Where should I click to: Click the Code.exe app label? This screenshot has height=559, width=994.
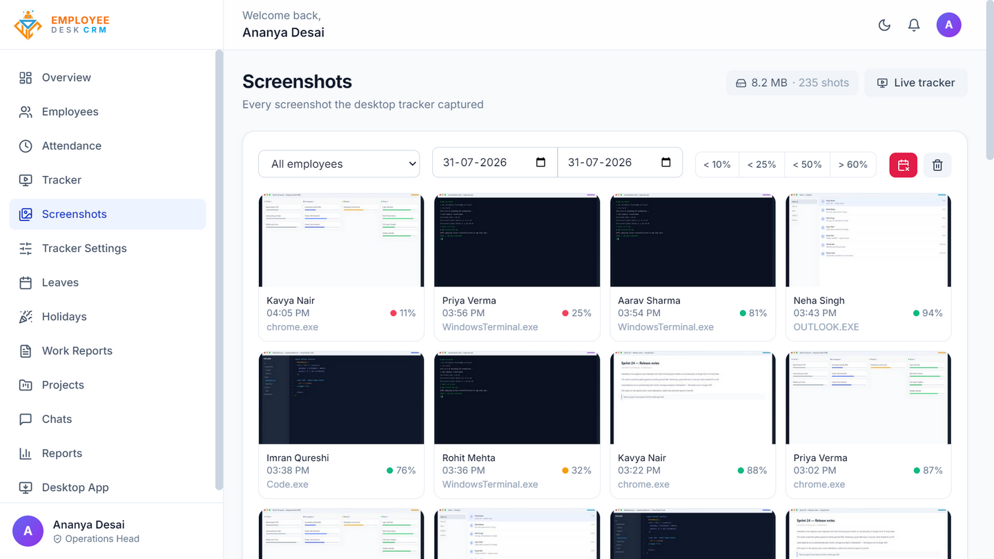(x=287, y=484)
